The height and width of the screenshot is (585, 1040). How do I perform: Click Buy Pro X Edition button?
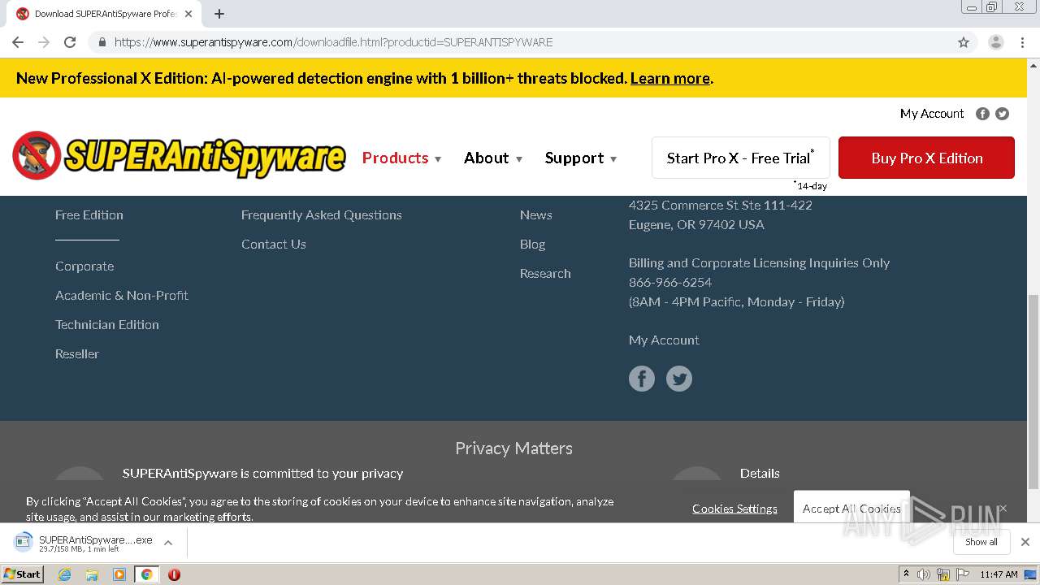point(926,158)
